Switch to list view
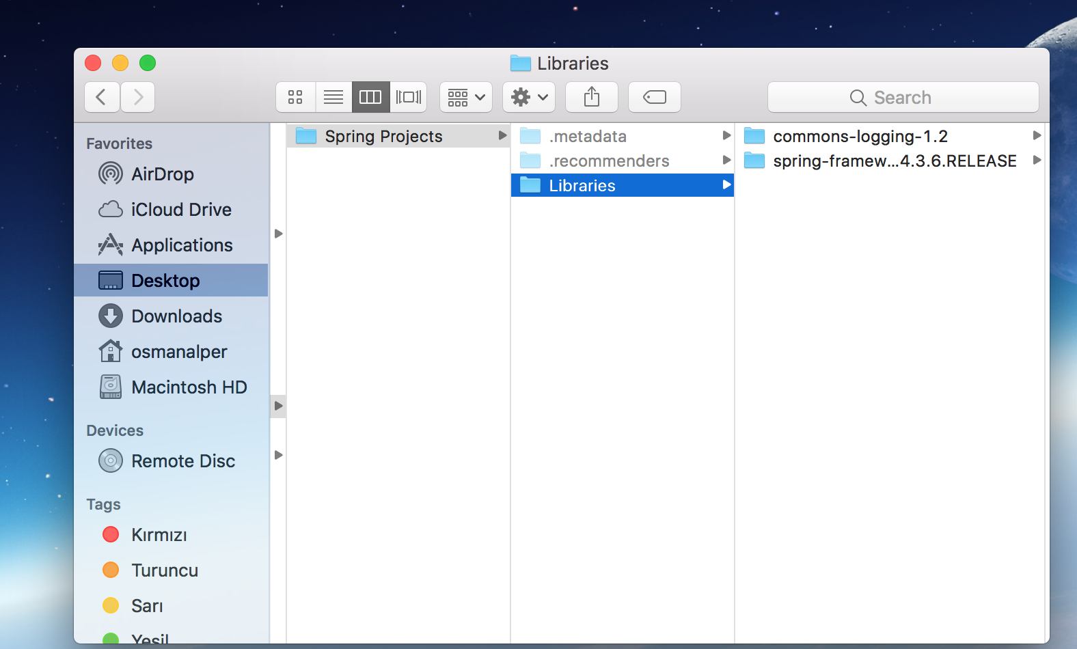The image size is (1077, 649). (x=333, y=97)
